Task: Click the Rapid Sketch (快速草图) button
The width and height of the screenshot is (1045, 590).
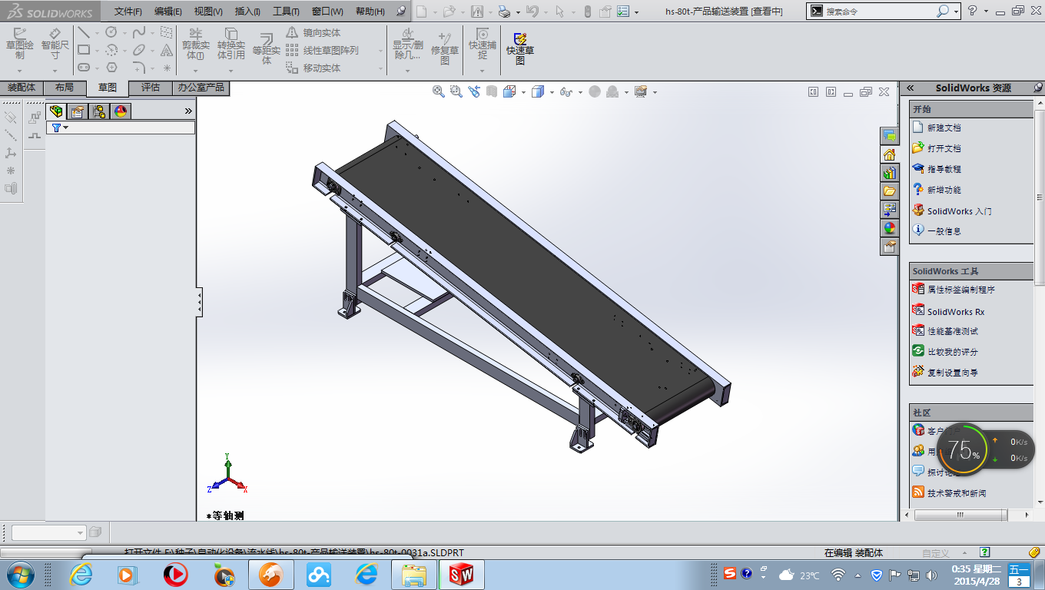Action: [x=520, y=48]
